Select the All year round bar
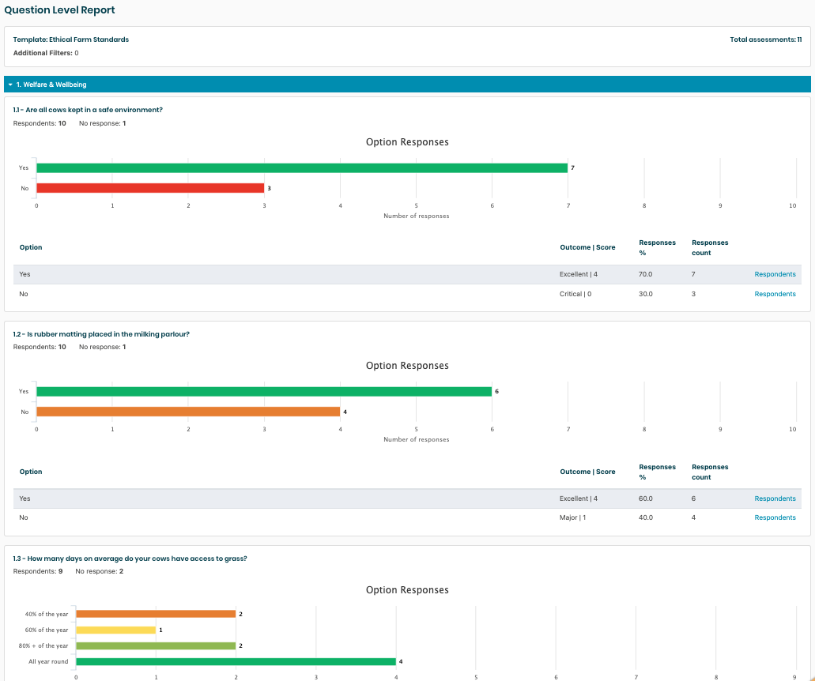This screenshot has height=681, width=815. 236,661
